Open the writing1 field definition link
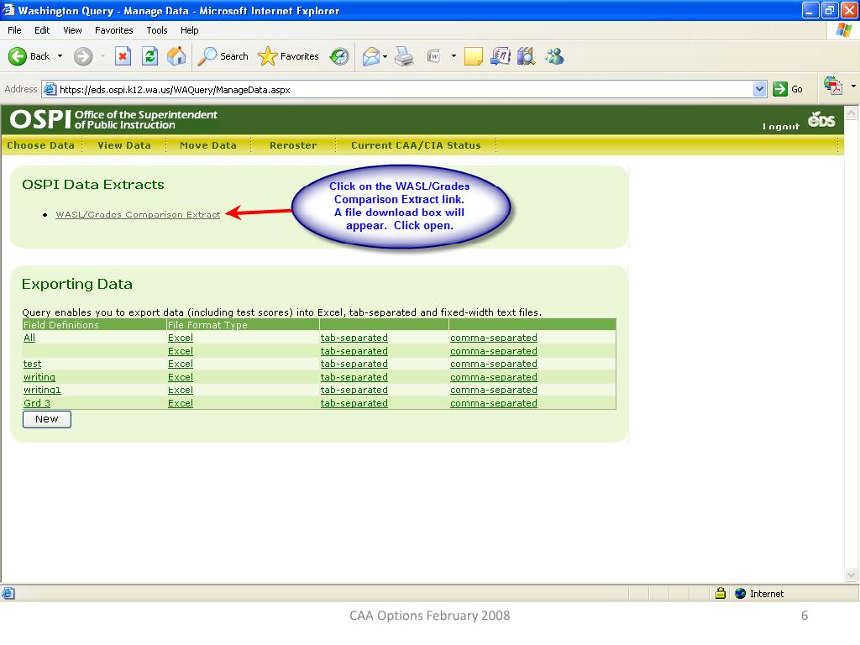This screenshot has height=645, width=860. (42, 390)
